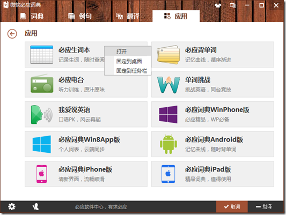The image size is (286, 215).
Task: Click the purple WinPhone logo icon
Action: 168,114
